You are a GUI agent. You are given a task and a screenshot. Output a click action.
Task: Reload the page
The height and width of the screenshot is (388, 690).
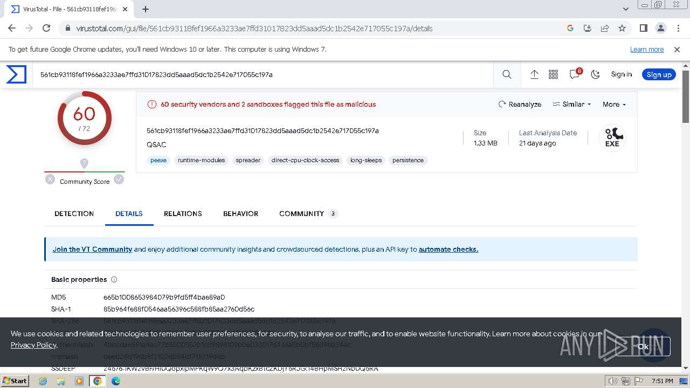(x=46, y=29)
